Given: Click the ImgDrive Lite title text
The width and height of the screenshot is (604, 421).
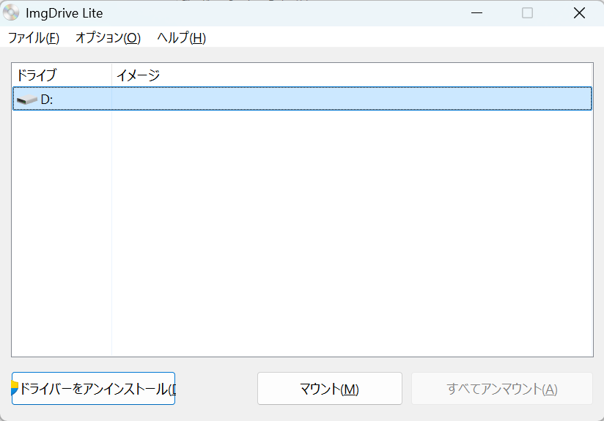Looking at the screenshot, I should point(65,13).
